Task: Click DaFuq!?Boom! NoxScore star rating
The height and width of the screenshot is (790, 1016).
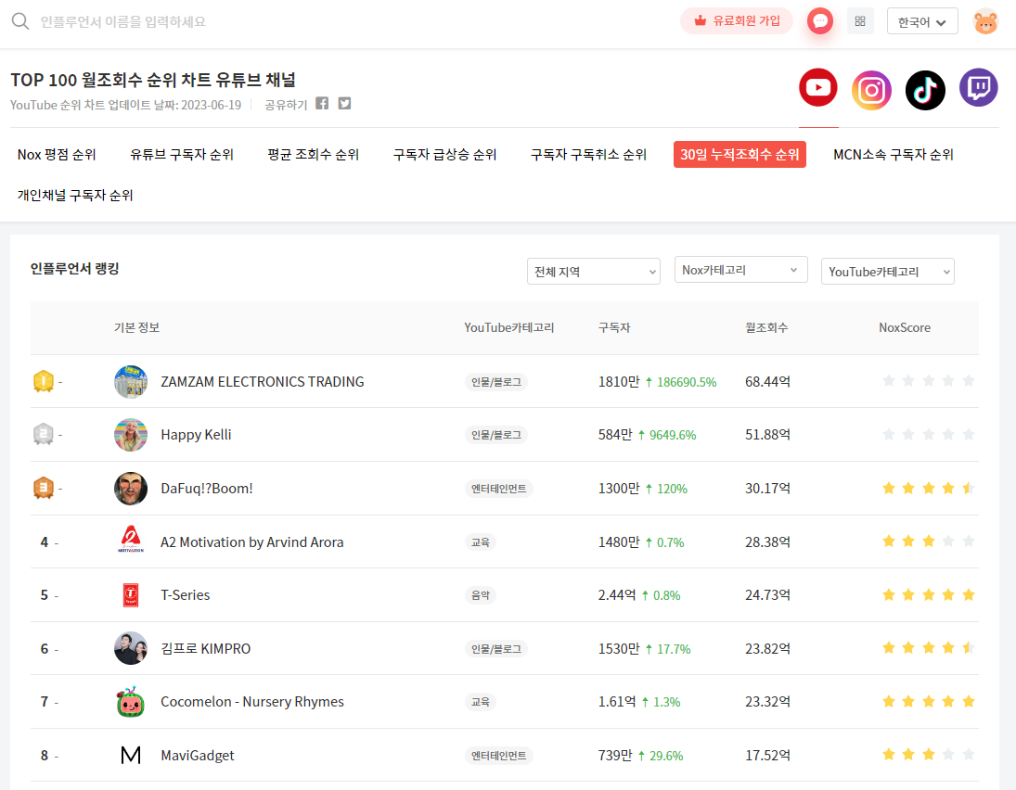Action: click(x=929, y=488)
